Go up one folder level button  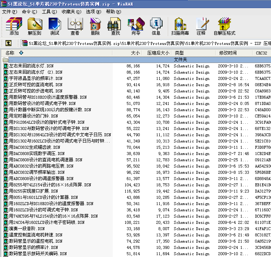click(8, 43)
